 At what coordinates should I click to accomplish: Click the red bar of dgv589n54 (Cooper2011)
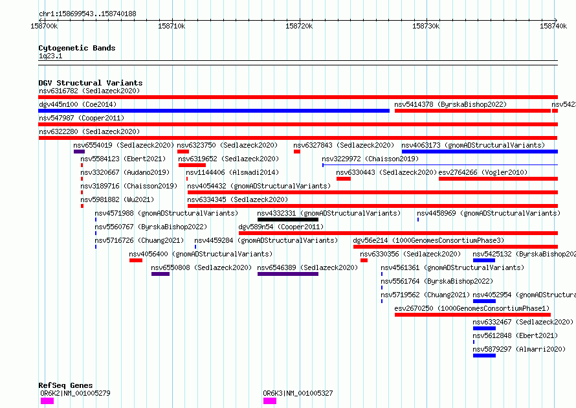(x=398, y=233)
